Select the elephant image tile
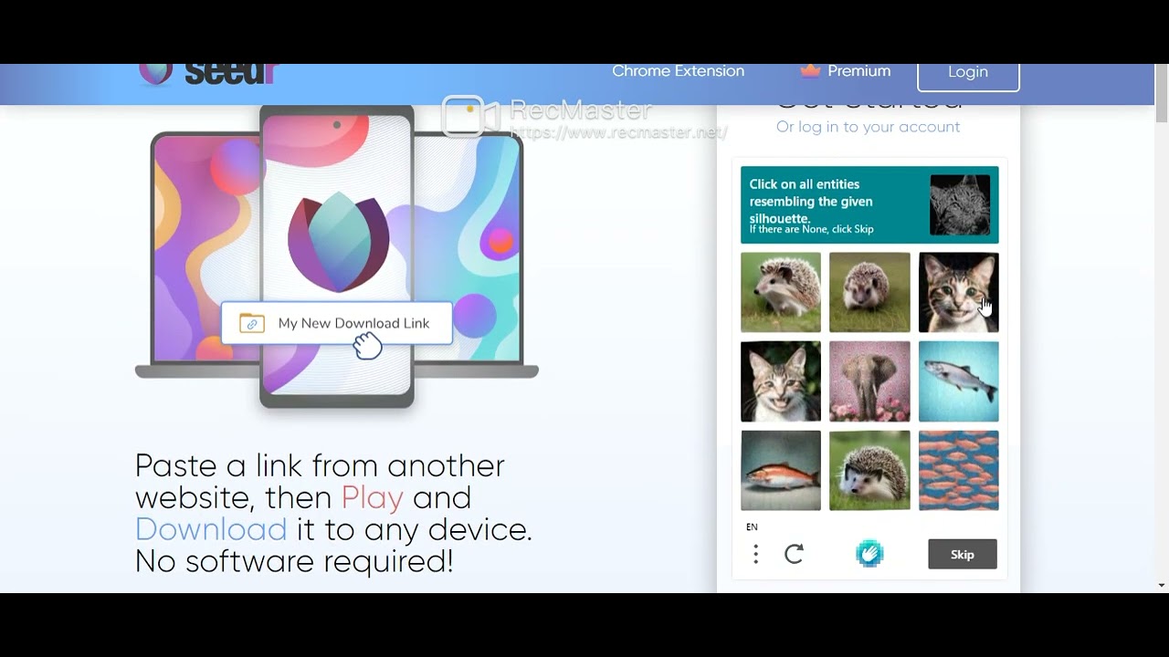This screenshot has width=1169, height=657. point(869,381)
